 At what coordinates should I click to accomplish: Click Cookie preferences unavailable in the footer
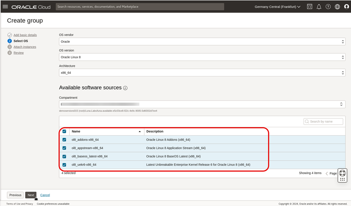pyautogui.click(x=53, y=204)
